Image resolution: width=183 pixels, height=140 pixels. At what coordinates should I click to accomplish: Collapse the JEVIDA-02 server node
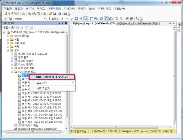4,32
